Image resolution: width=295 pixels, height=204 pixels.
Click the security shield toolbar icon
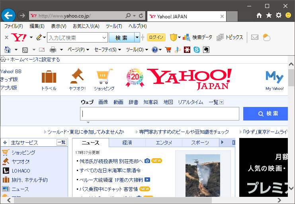tap(173, 37)
